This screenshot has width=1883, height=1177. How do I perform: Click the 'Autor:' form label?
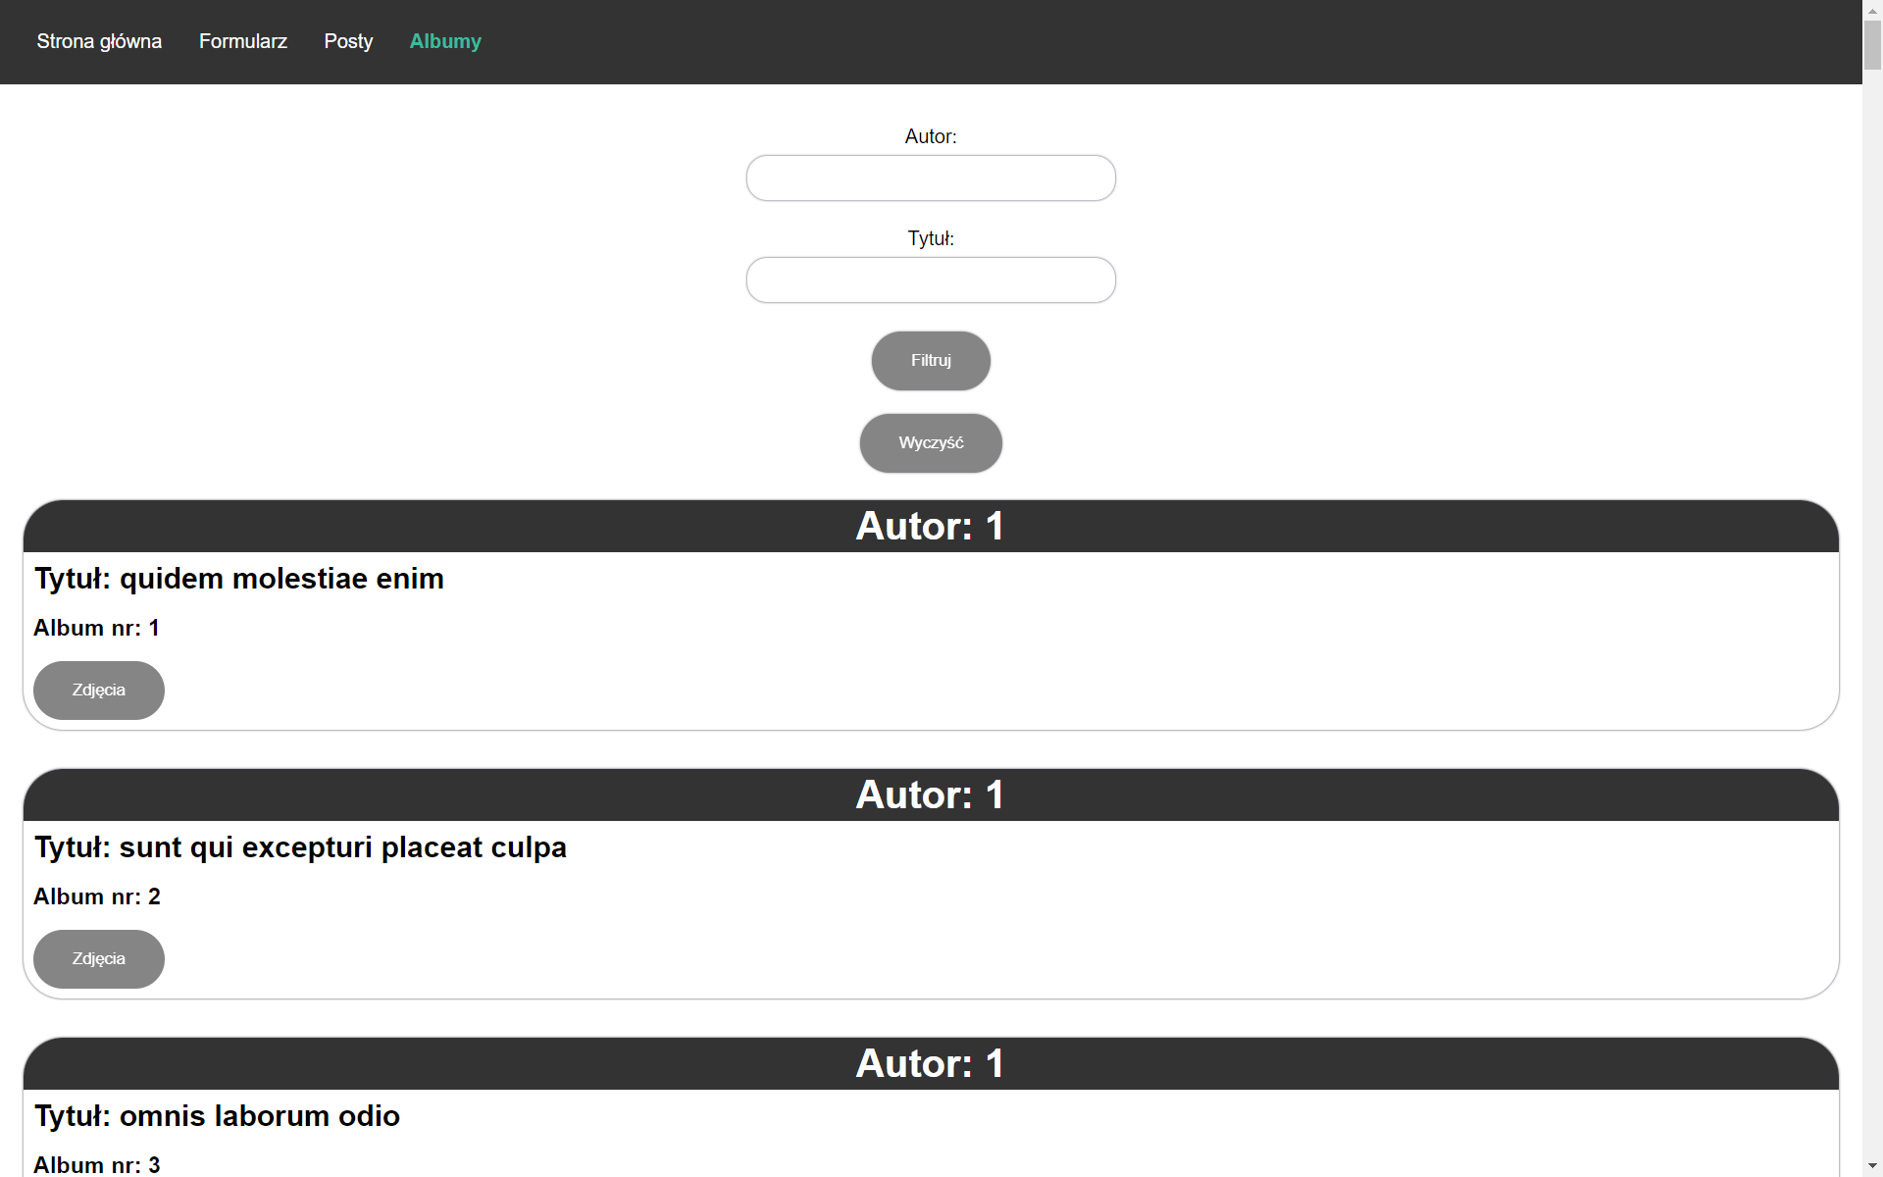point(931,136)
